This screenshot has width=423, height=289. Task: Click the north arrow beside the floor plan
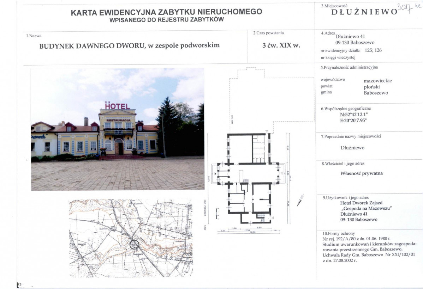click(300, 200)
